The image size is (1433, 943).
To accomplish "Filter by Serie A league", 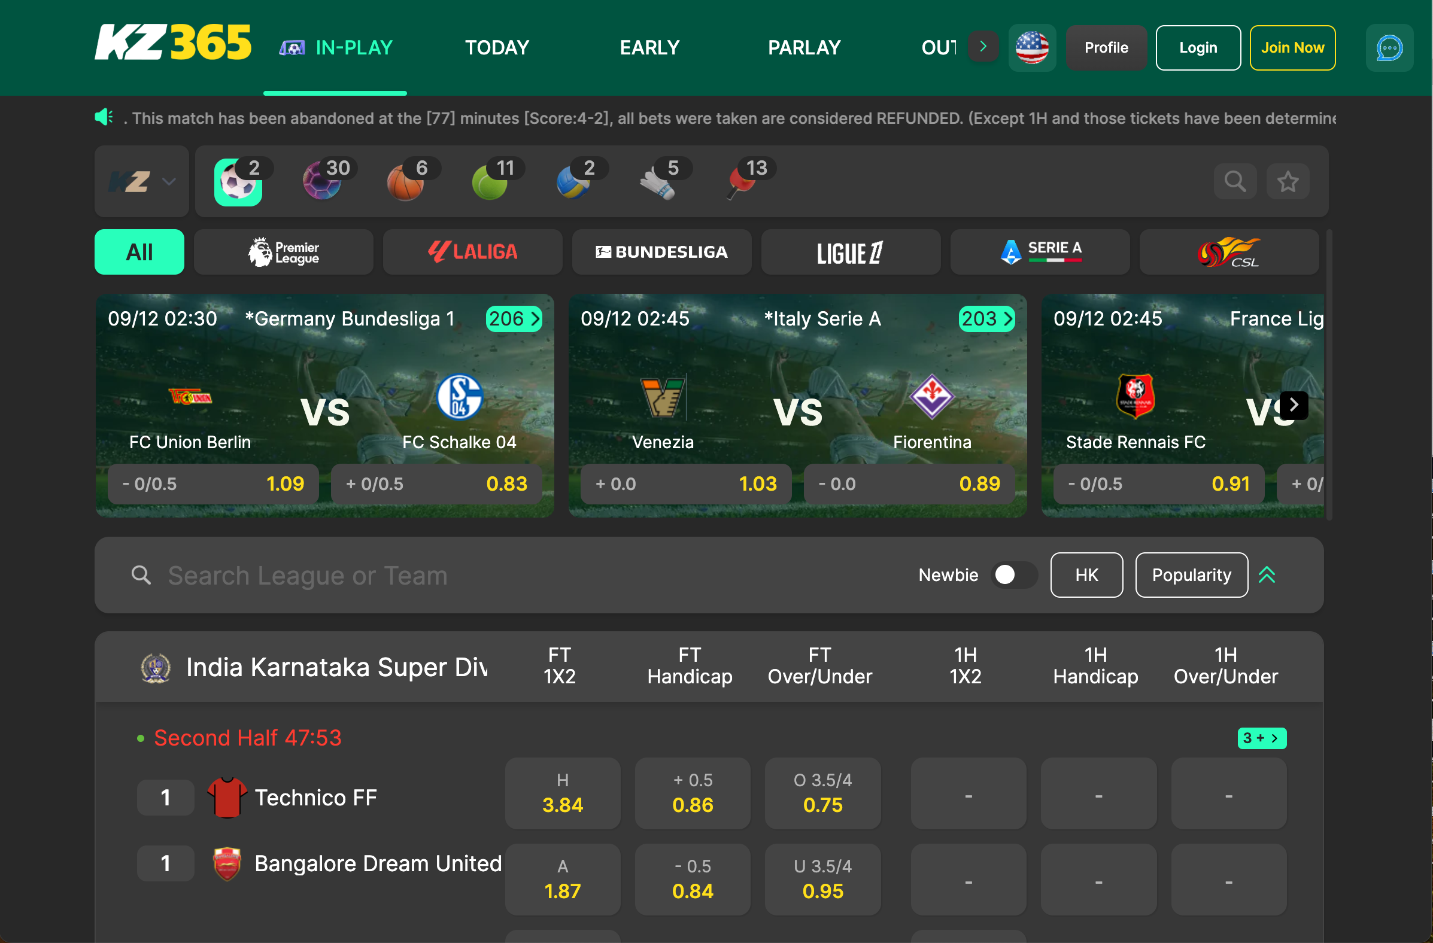I will click(x=1040, y=252).
